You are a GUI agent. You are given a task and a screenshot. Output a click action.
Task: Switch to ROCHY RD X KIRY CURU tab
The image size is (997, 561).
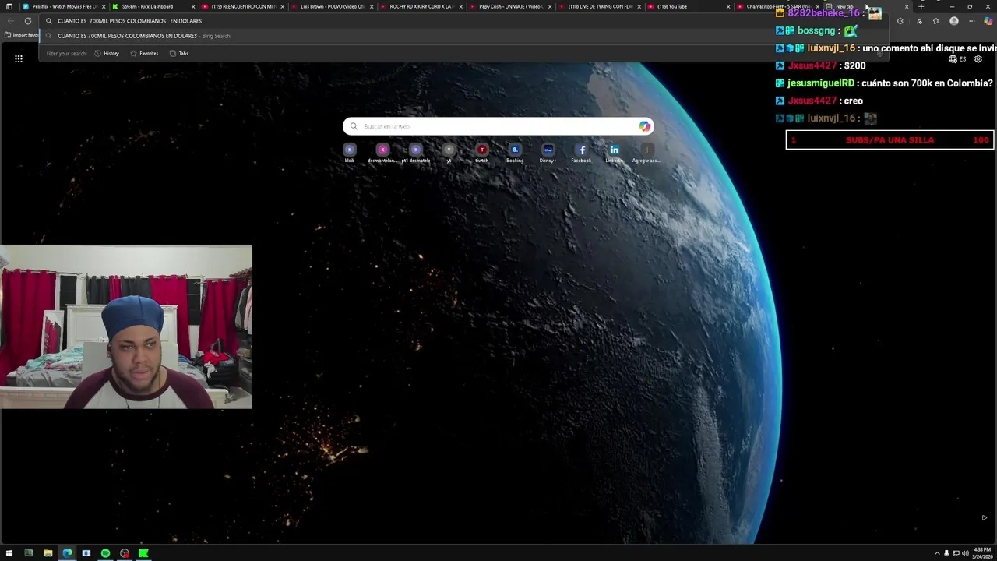(x=421, y=6)
